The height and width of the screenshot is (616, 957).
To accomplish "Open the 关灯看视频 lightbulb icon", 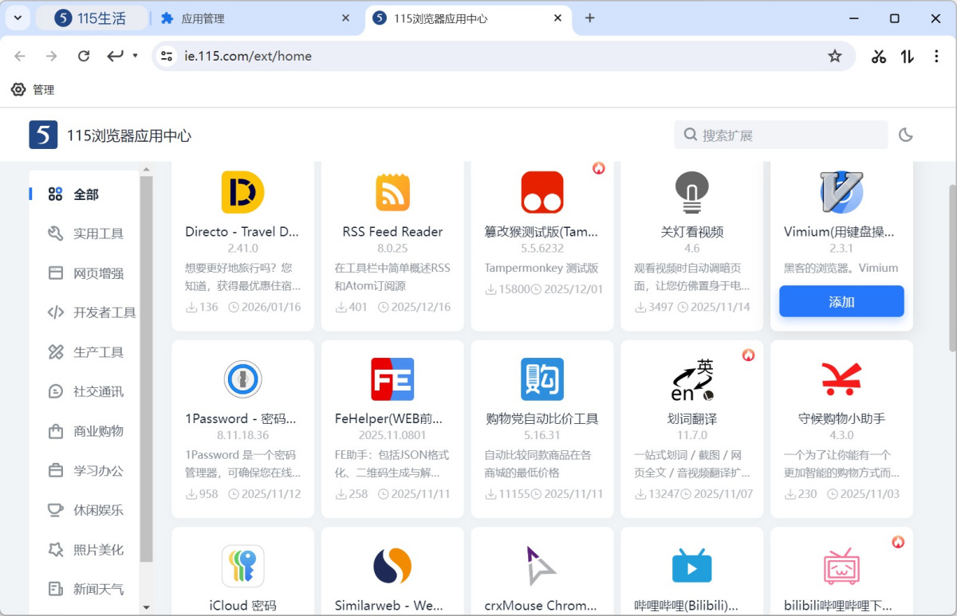I will coord(691,190).
